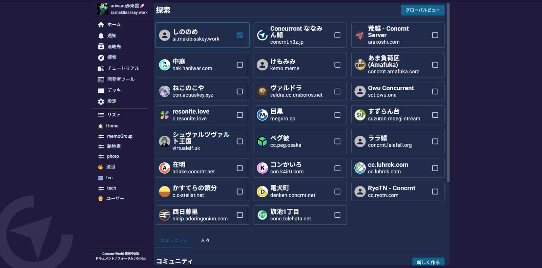Tick the Owu Concurrent checkbox
The width and height of the screenshot is (542, 268).
pyautogui.click(x=435, y=91)
